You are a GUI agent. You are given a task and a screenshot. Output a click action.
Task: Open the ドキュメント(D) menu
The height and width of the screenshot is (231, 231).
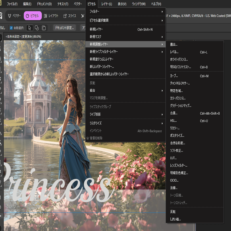(x=44, y=4)
